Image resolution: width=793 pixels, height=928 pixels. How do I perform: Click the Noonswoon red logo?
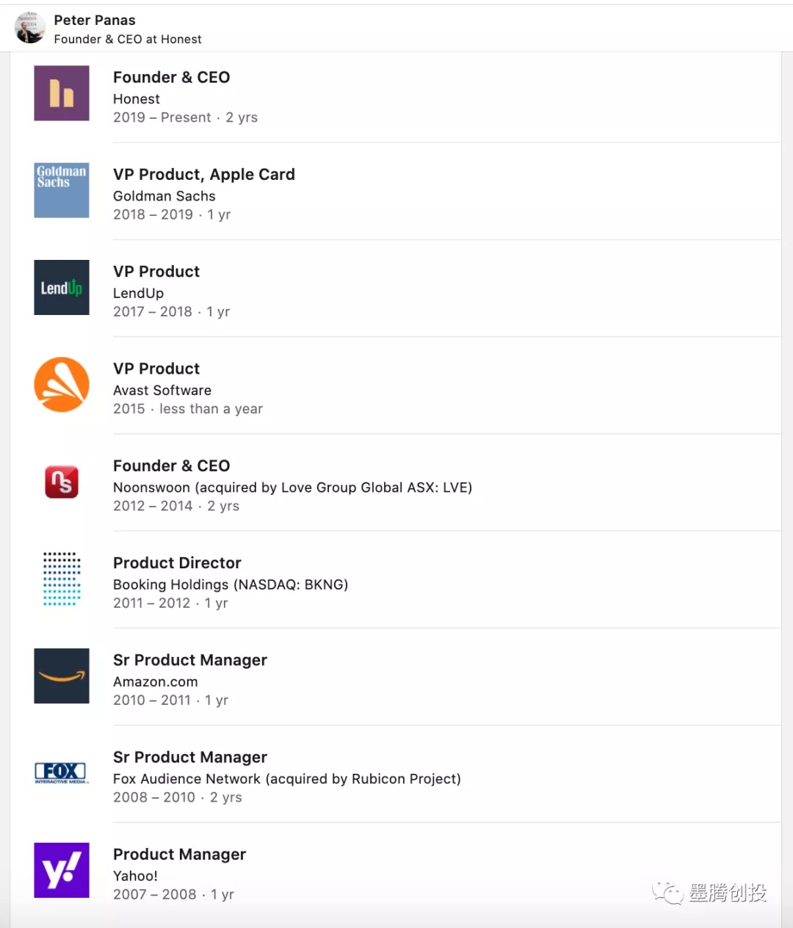tap(62, 482)
